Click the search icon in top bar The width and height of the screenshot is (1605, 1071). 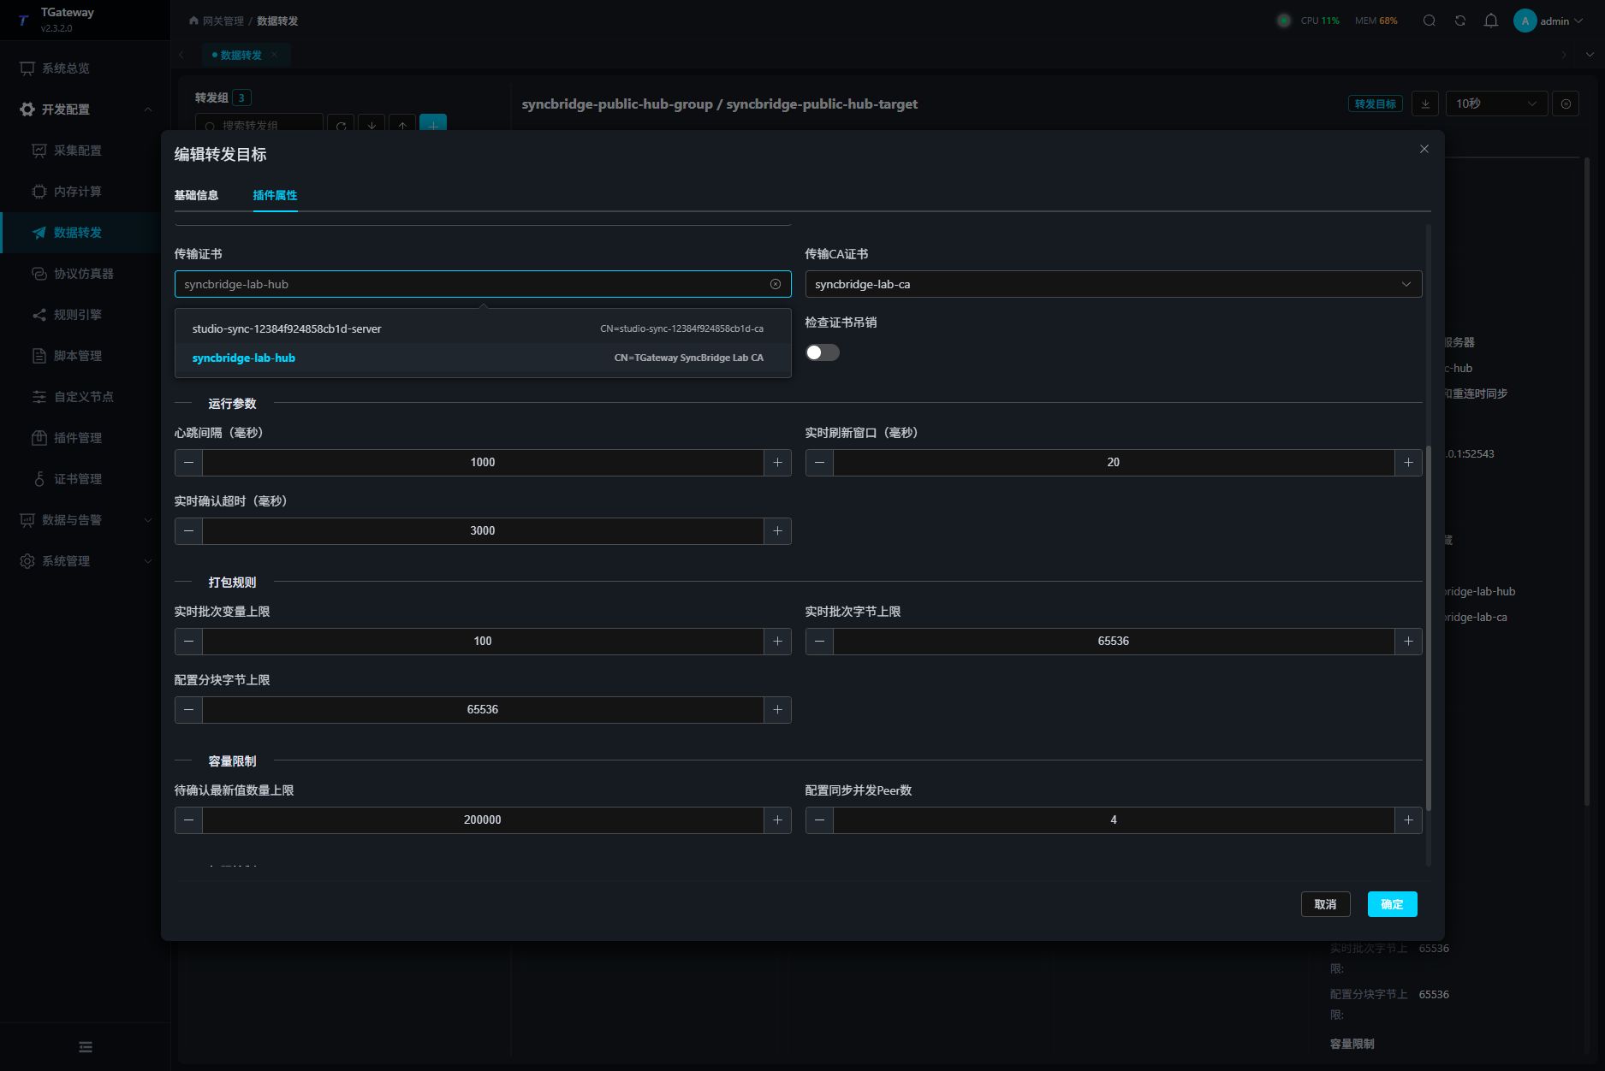[1430, 21]
